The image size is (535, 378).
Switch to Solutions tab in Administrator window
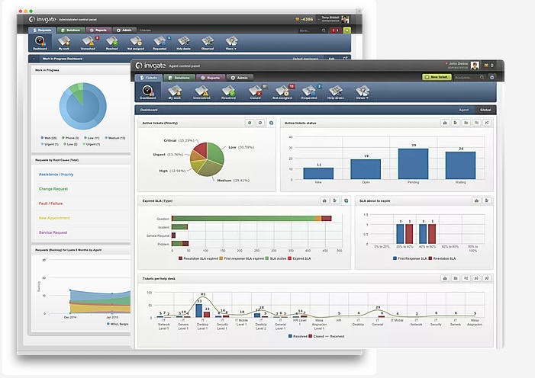(71, 30)
